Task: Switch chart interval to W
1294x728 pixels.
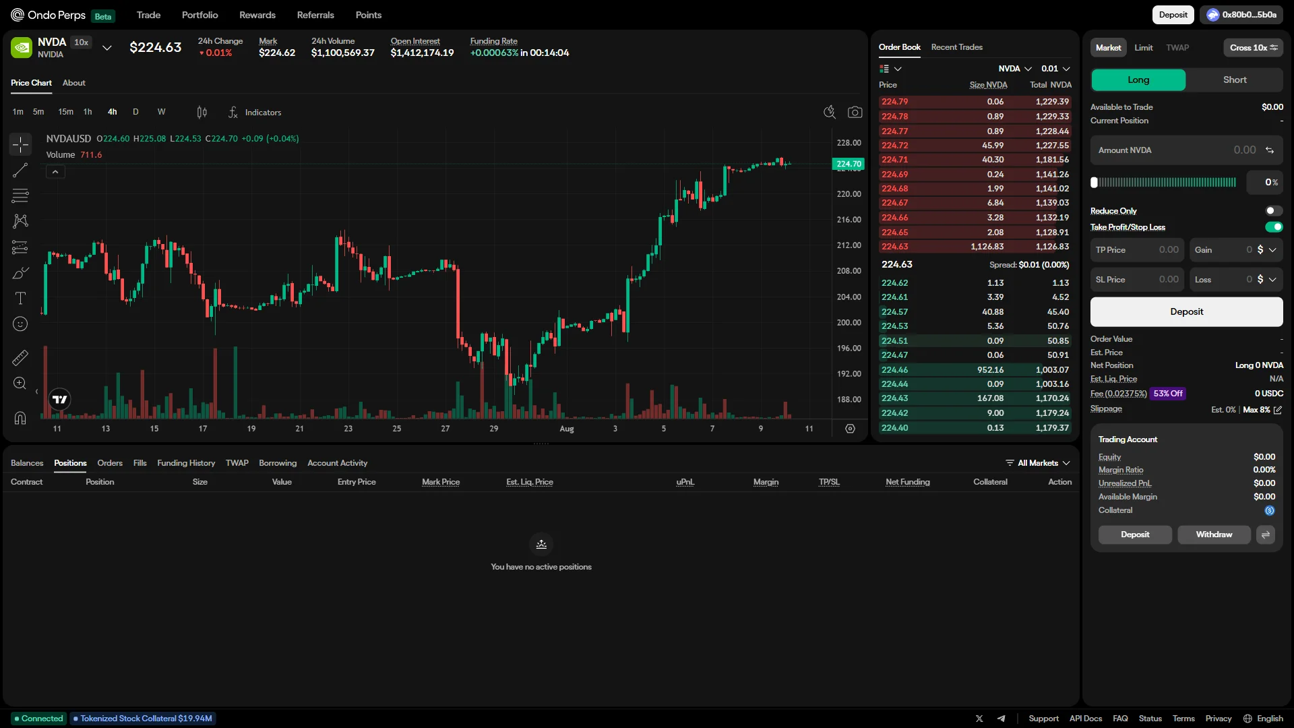Action: [x=161, y=112]
